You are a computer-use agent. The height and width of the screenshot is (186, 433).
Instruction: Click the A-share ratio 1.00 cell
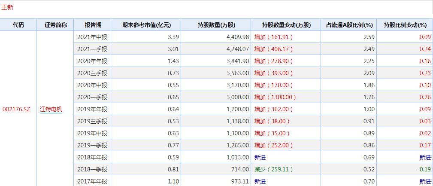(349, 109)
